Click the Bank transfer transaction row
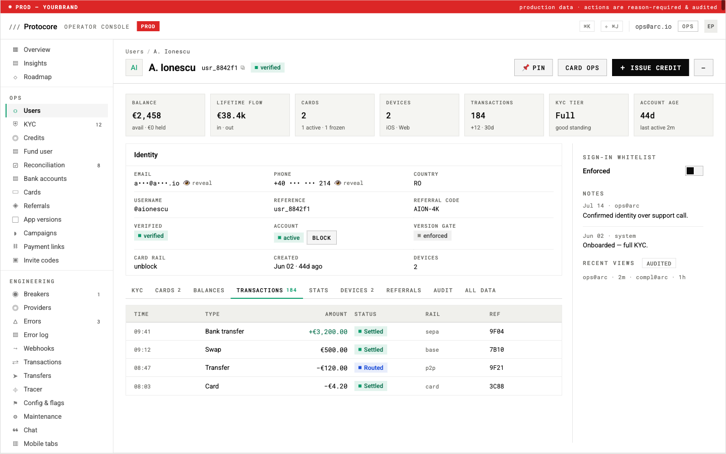Image resolution: width=726 pixels, height=454 pixels. coord(344,332)
